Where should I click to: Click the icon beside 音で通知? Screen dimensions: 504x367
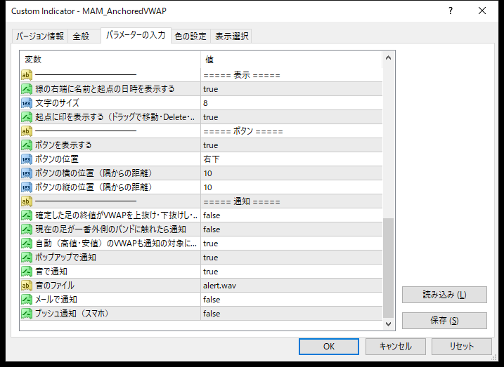pos(27,272)
